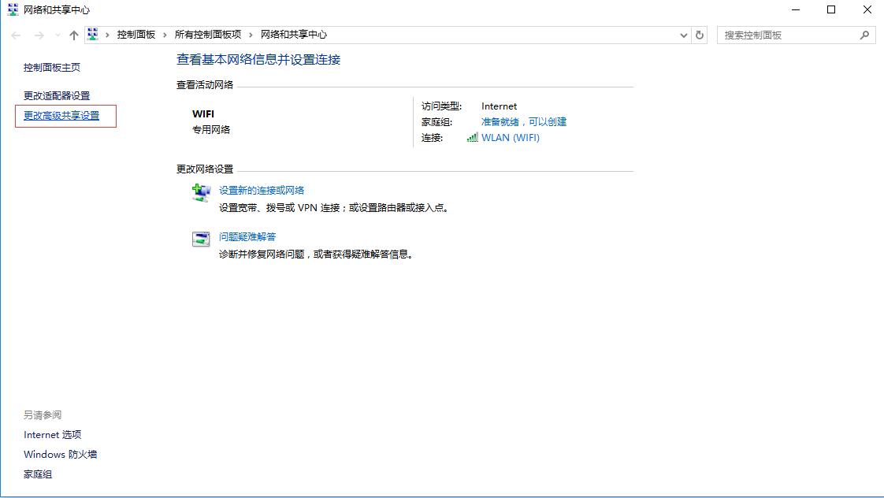
Task: Click the new connection setup icon
Action: 202,191
